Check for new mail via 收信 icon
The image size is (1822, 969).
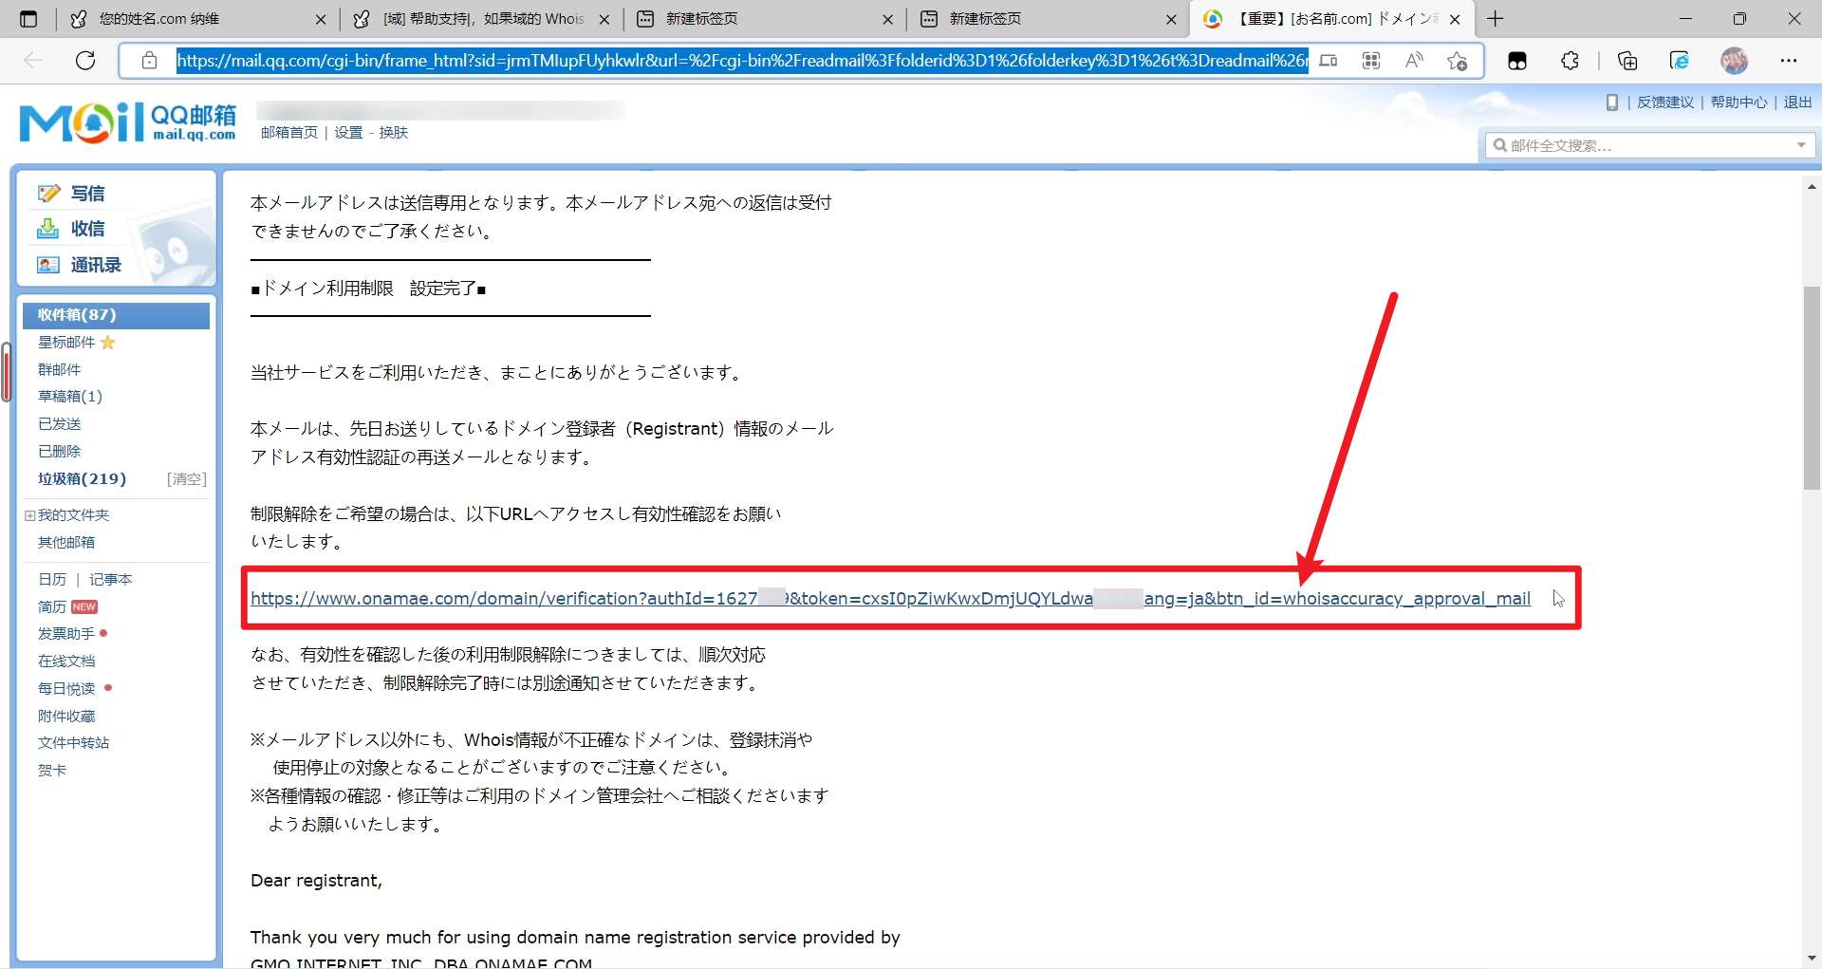click(48, 229)
